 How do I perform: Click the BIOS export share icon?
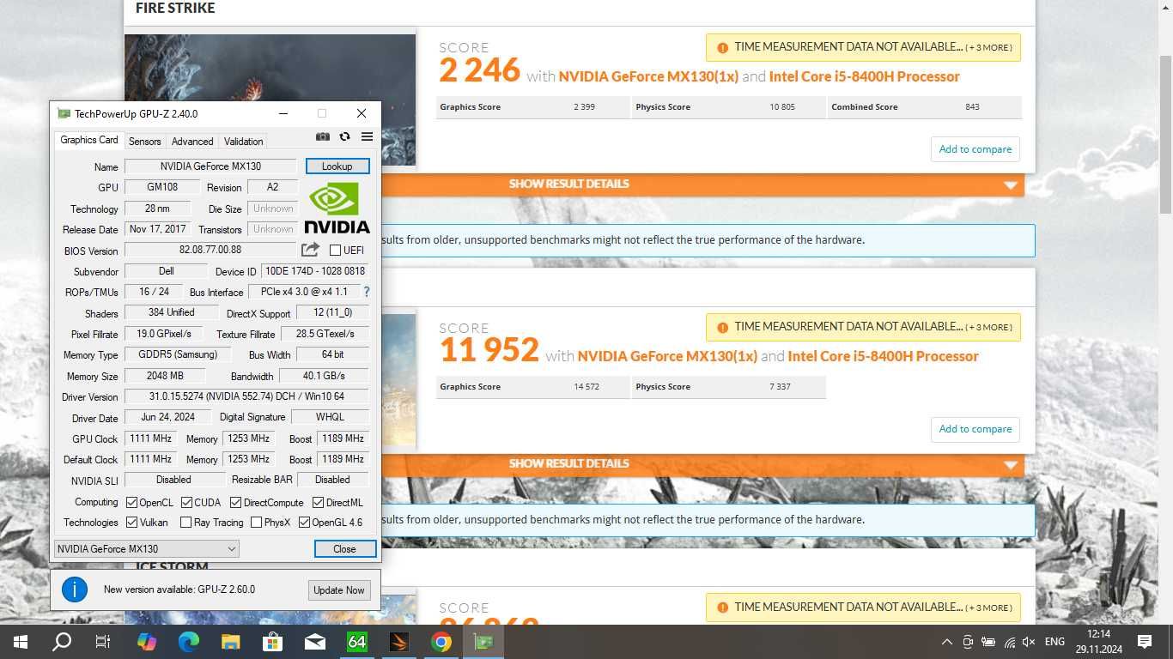[310, 249]
